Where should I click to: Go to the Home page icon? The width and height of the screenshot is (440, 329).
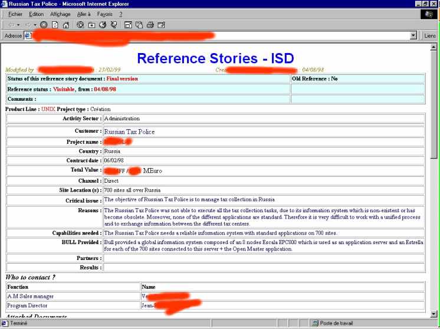click(65, 25)
